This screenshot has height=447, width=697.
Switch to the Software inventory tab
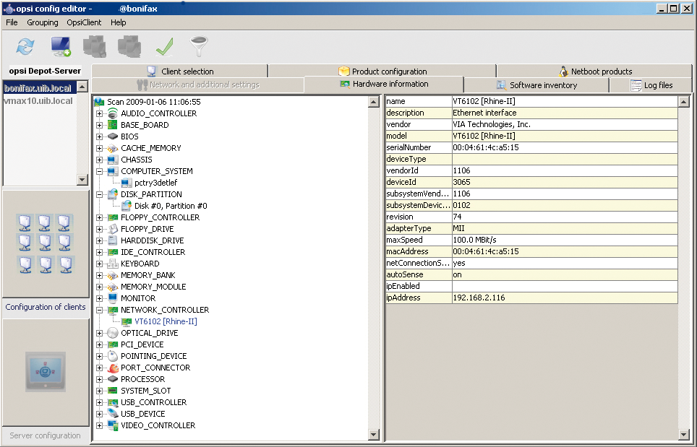(x=536, y=84)
